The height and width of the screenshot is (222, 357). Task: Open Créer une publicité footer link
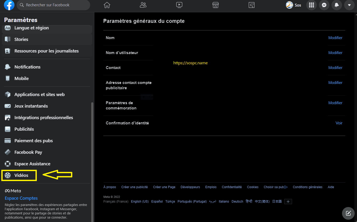pyautogui.click(x=135, y=187)
